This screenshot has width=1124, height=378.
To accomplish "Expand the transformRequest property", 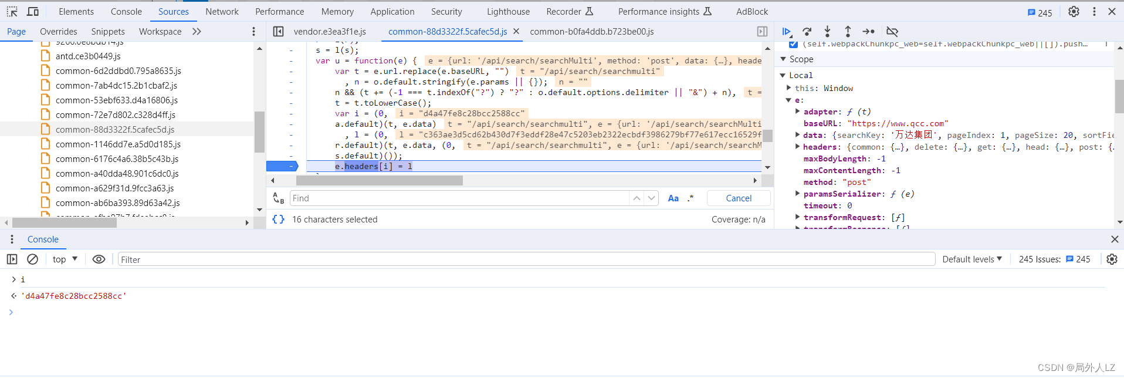I will pyautogui.click(x=798, y=217).
